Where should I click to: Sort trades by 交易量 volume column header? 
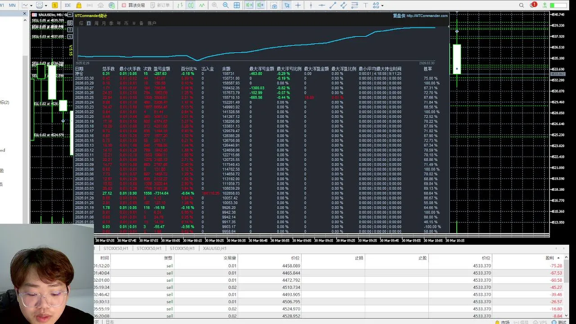tap(230, 258)
